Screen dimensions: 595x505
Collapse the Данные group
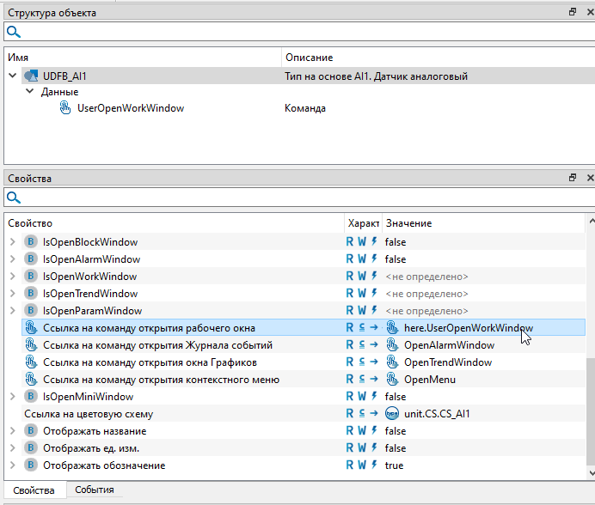[x=30, y=92]
